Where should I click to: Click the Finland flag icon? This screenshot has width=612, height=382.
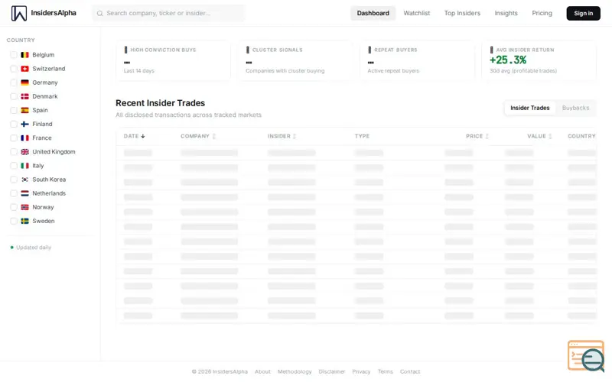coord(24,124)
